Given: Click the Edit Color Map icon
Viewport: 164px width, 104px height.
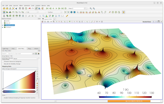Looking at the screenshot, I should (7, 12).
